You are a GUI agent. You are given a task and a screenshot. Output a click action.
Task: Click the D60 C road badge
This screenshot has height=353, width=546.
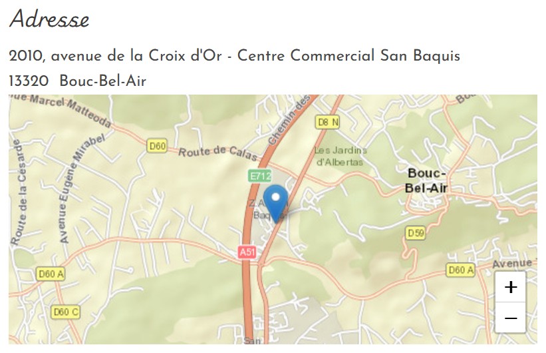point(65,312)
